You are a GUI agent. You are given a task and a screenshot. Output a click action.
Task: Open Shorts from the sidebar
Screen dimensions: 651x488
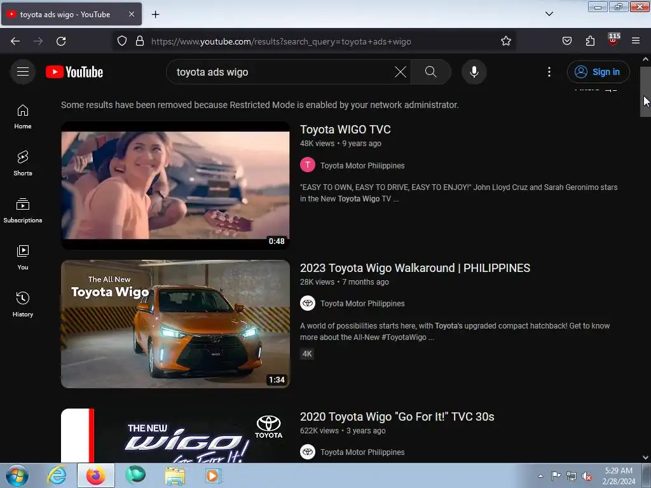(x=23, y=163)
